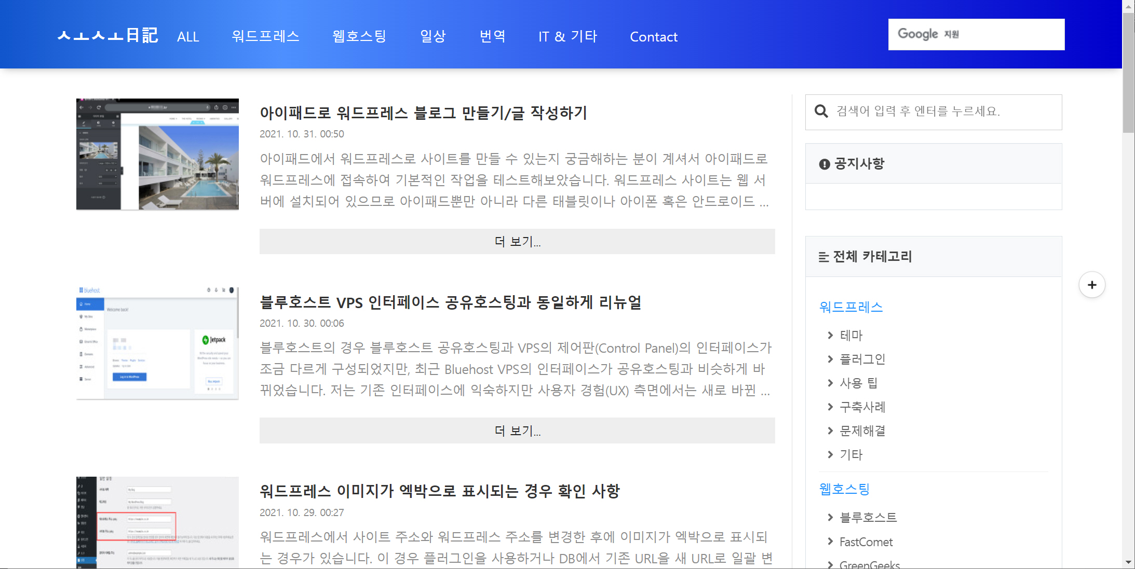Click the magnifier search icon in sidebar
The height and width of the screenshot is (569, 1135).
coord(821,112)
